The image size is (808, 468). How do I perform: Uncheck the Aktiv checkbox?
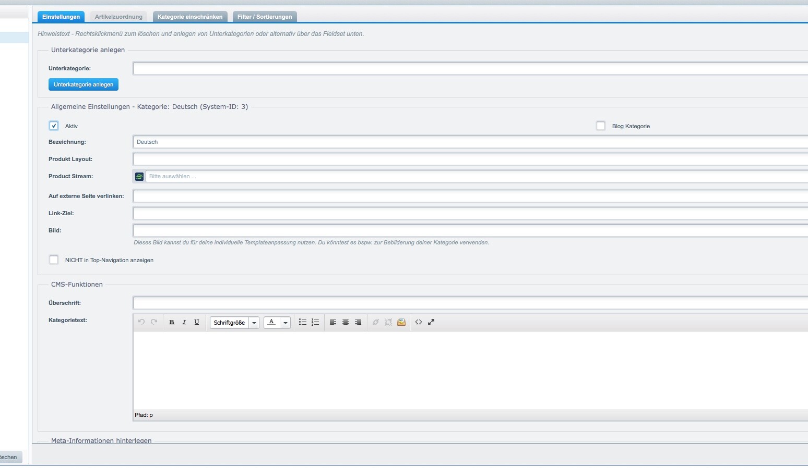(x=54, y=126)
